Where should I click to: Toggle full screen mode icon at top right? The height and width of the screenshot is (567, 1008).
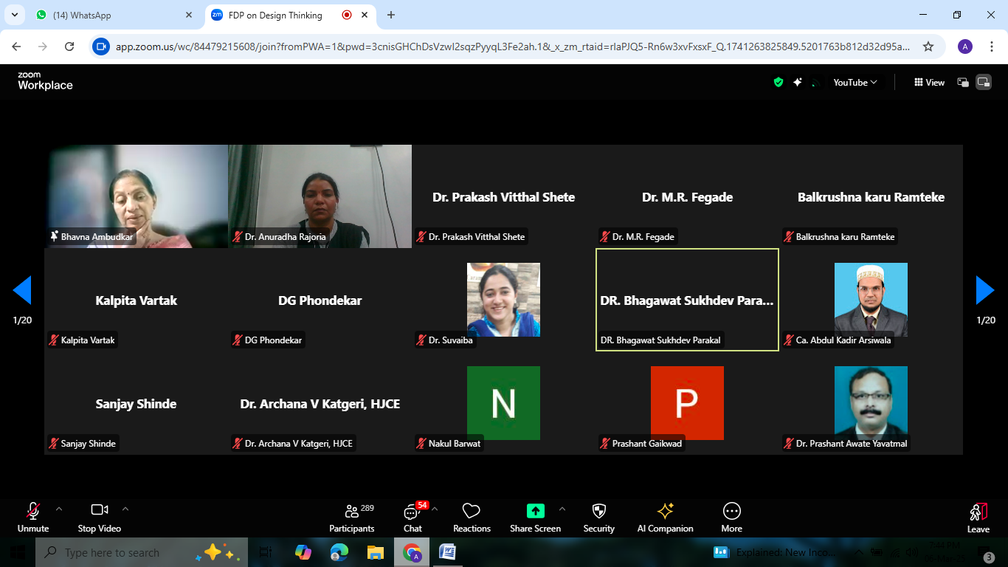984,83
